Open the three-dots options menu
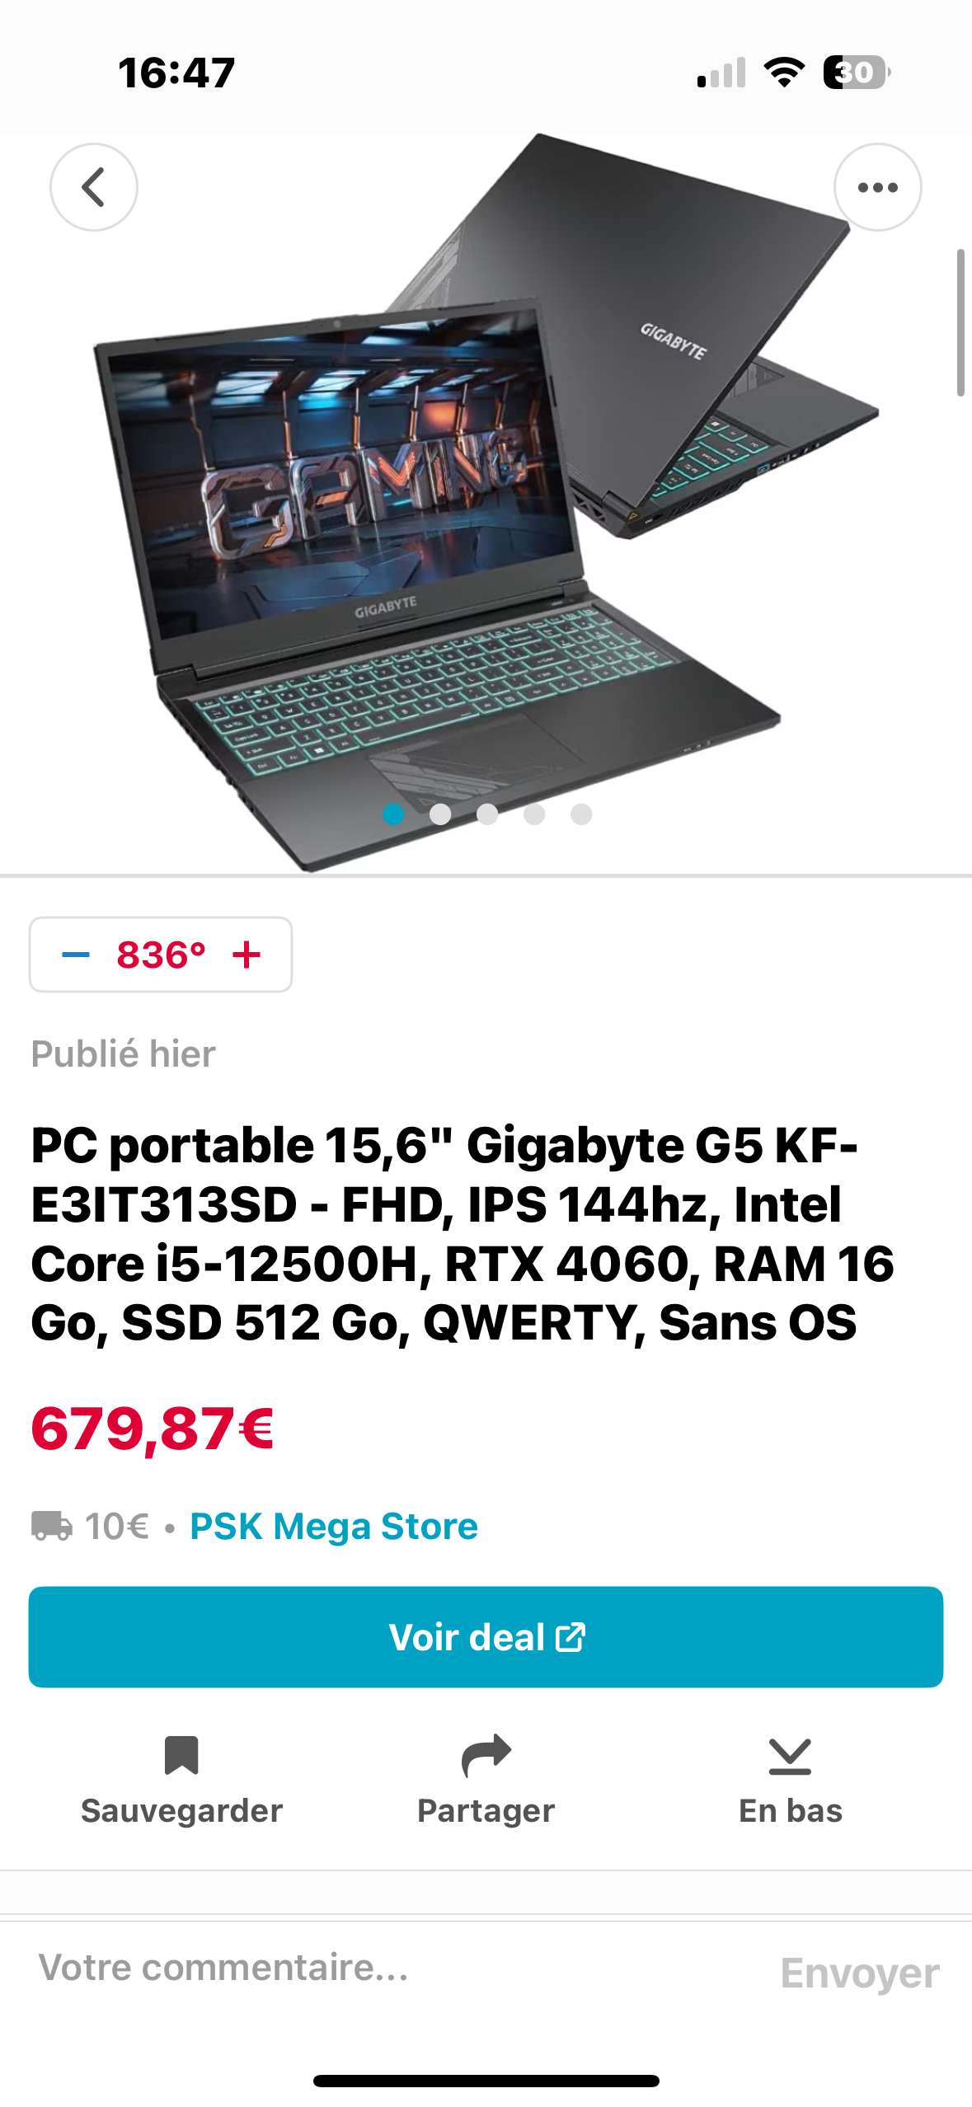 tap(877, 187)
